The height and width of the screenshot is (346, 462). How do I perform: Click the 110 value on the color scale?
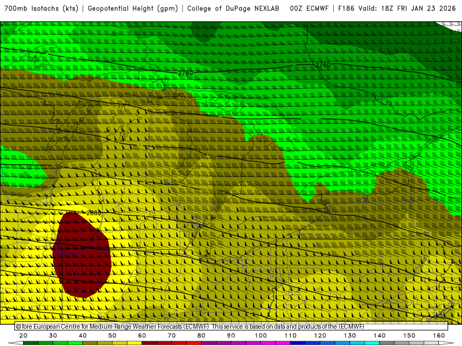tap(290, 336)
